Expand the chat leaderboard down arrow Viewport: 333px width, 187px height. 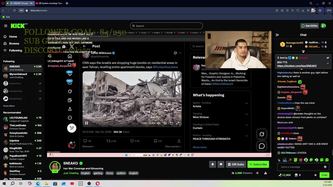pos(303,51)
